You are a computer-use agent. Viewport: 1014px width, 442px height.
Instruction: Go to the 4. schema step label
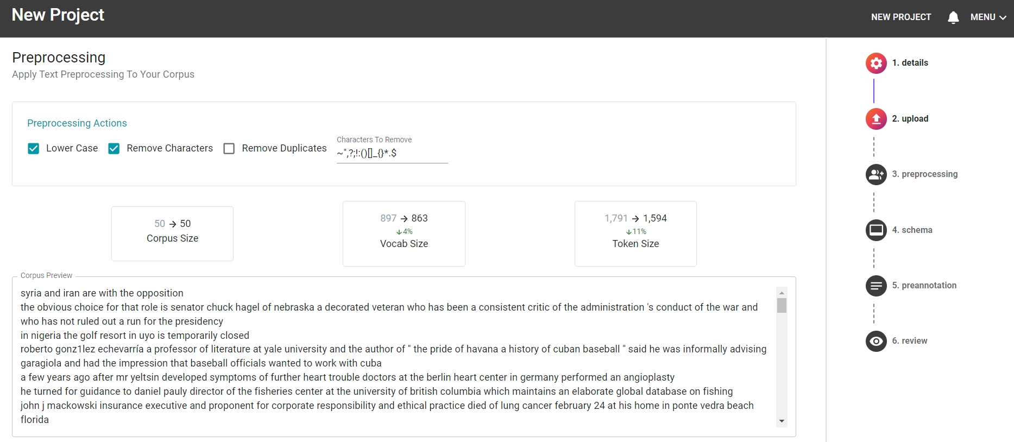point(912,230)
